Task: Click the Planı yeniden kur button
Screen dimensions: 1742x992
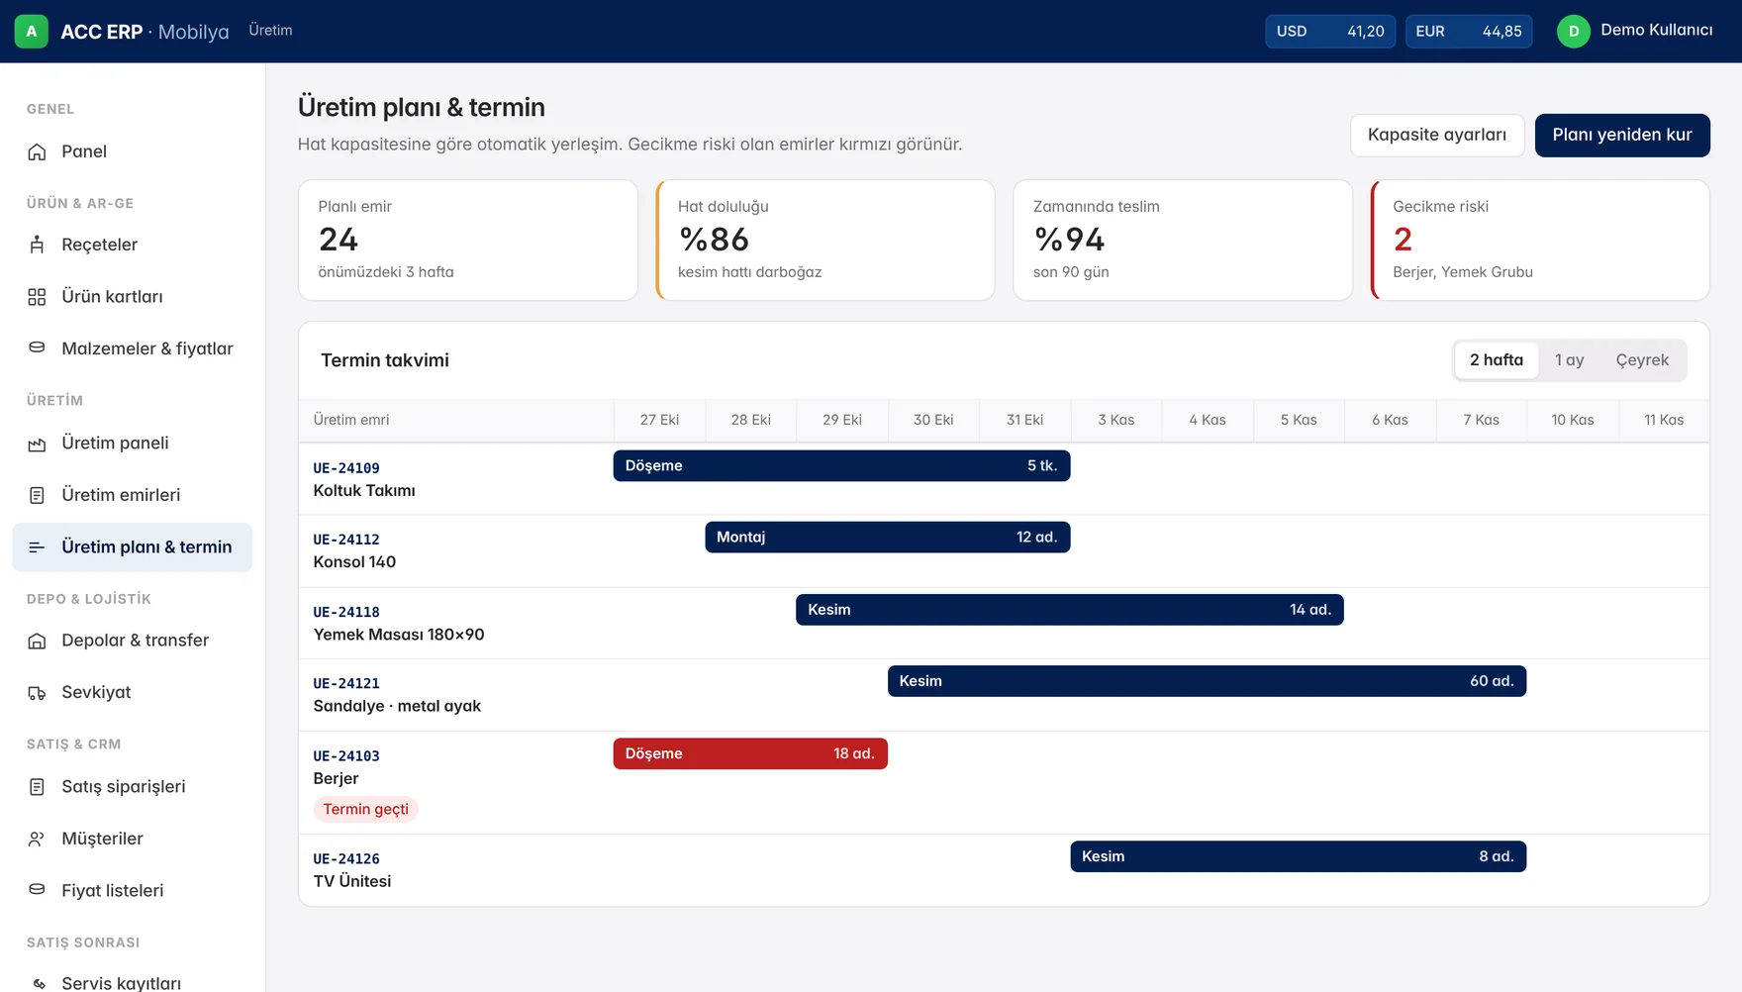Action: (x=1622, y=136)
